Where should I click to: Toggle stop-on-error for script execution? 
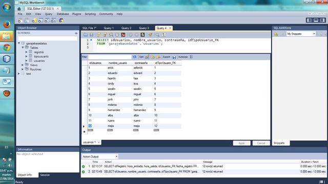tap(123, 35)
